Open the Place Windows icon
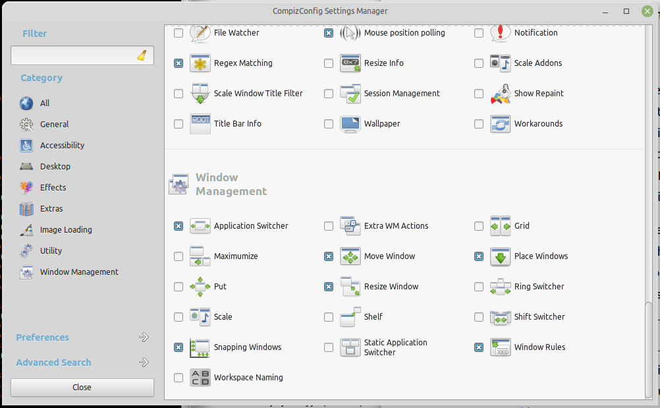This screenshot has height=408, width=660. click(x=501, y=256)
